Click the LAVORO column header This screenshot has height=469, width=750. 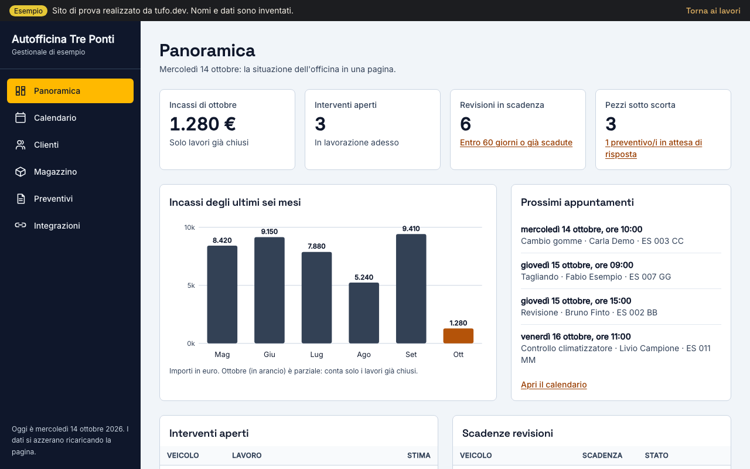(247, 456)
